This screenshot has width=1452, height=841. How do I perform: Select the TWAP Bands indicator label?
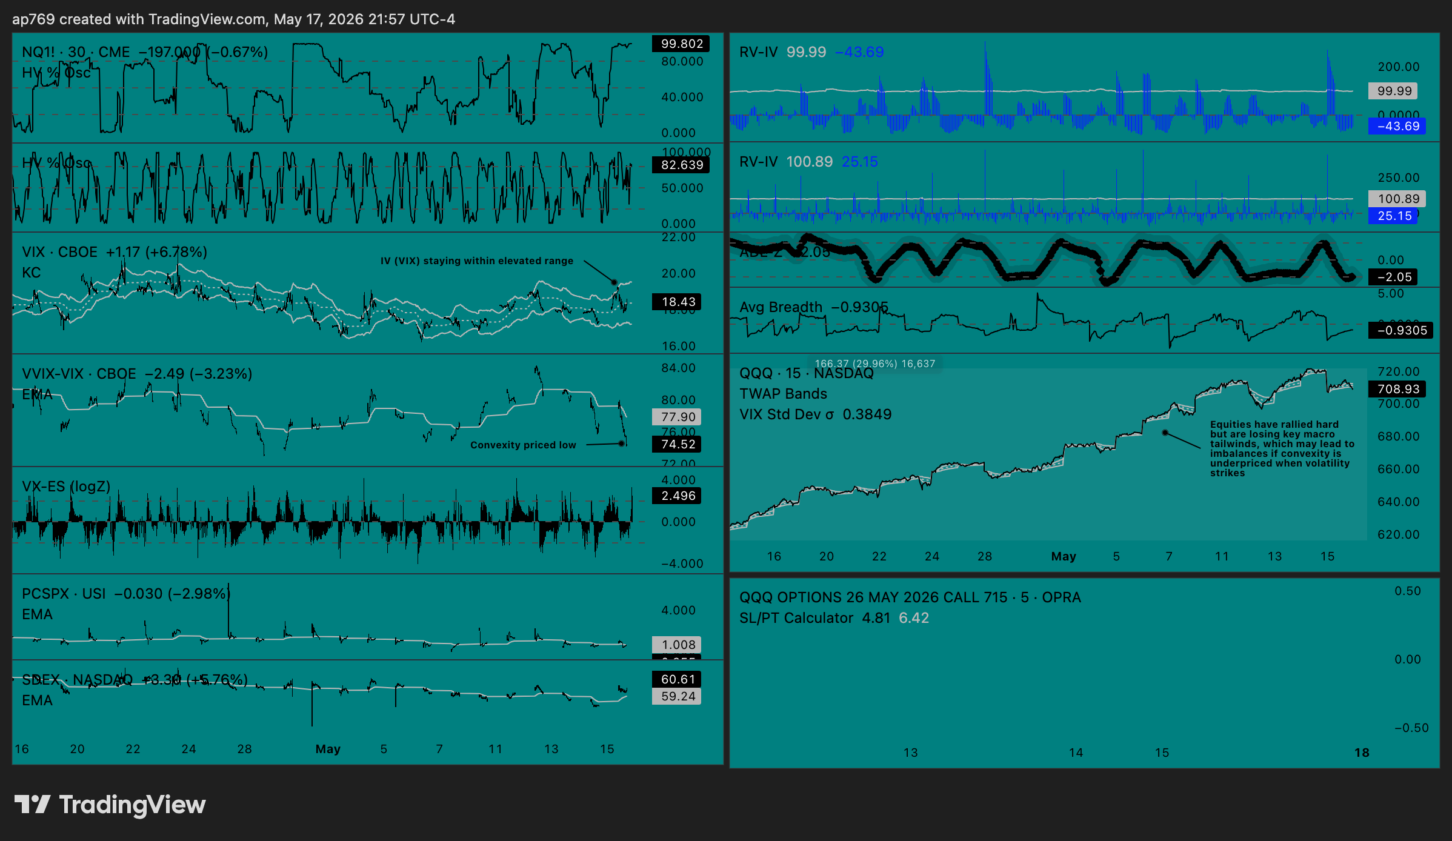tap(783, 394)
